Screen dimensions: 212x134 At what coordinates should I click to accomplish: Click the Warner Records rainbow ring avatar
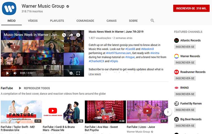tap(176, 56)
